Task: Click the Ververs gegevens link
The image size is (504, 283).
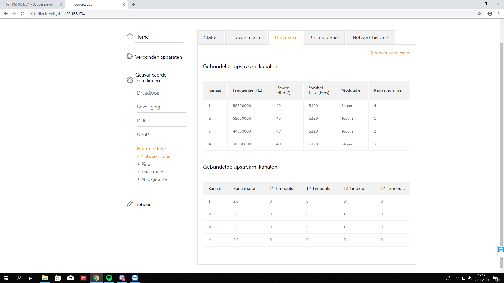Action: pyautogui.click(x=392, y=53)
